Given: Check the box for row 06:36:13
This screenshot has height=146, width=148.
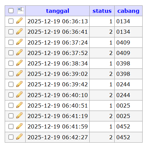Looking at the screenshot, I should [11, 21].
